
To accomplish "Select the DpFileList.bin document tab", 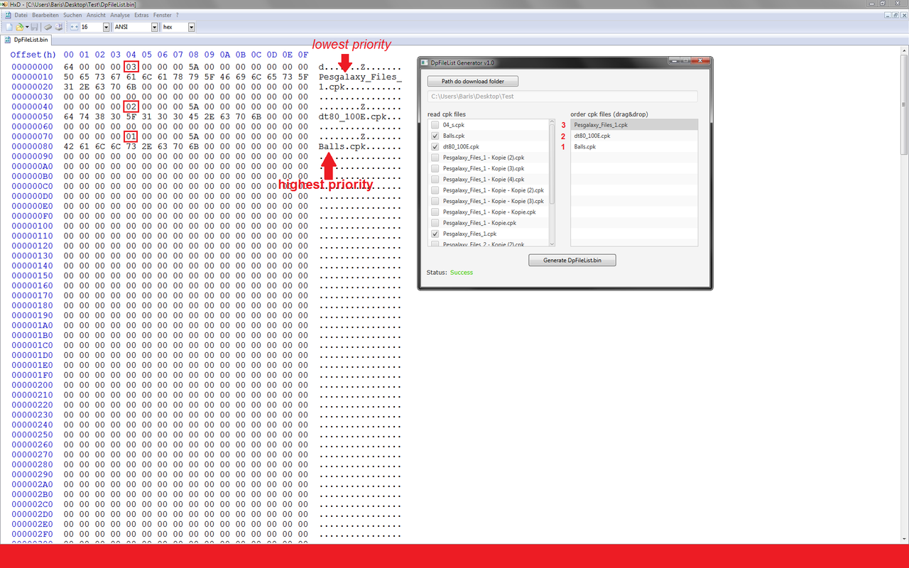I will [28, 40].
